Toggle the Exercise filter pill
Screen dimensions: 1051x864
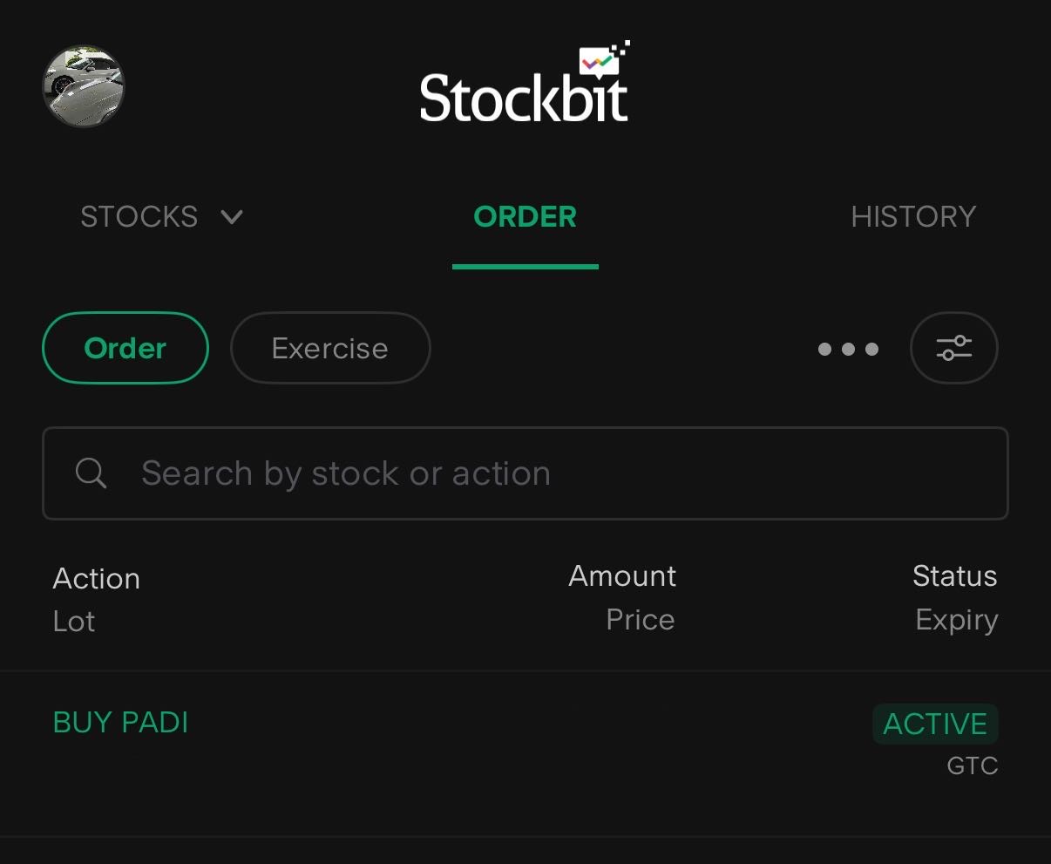[x=329, y=348]
